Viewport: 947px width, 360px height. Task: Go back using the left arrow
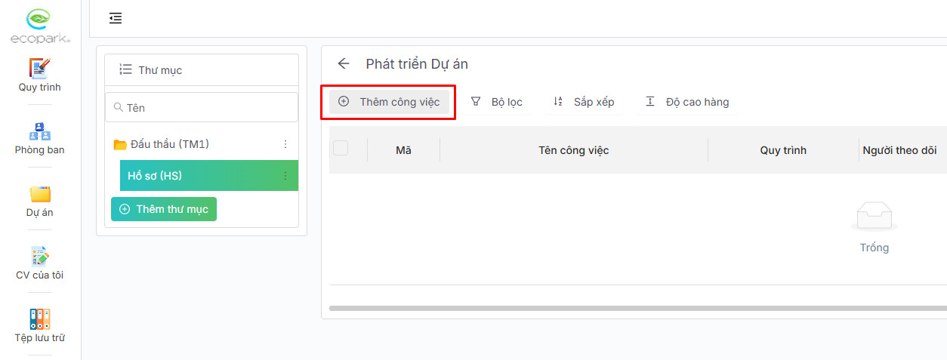[x=344, y=64]
